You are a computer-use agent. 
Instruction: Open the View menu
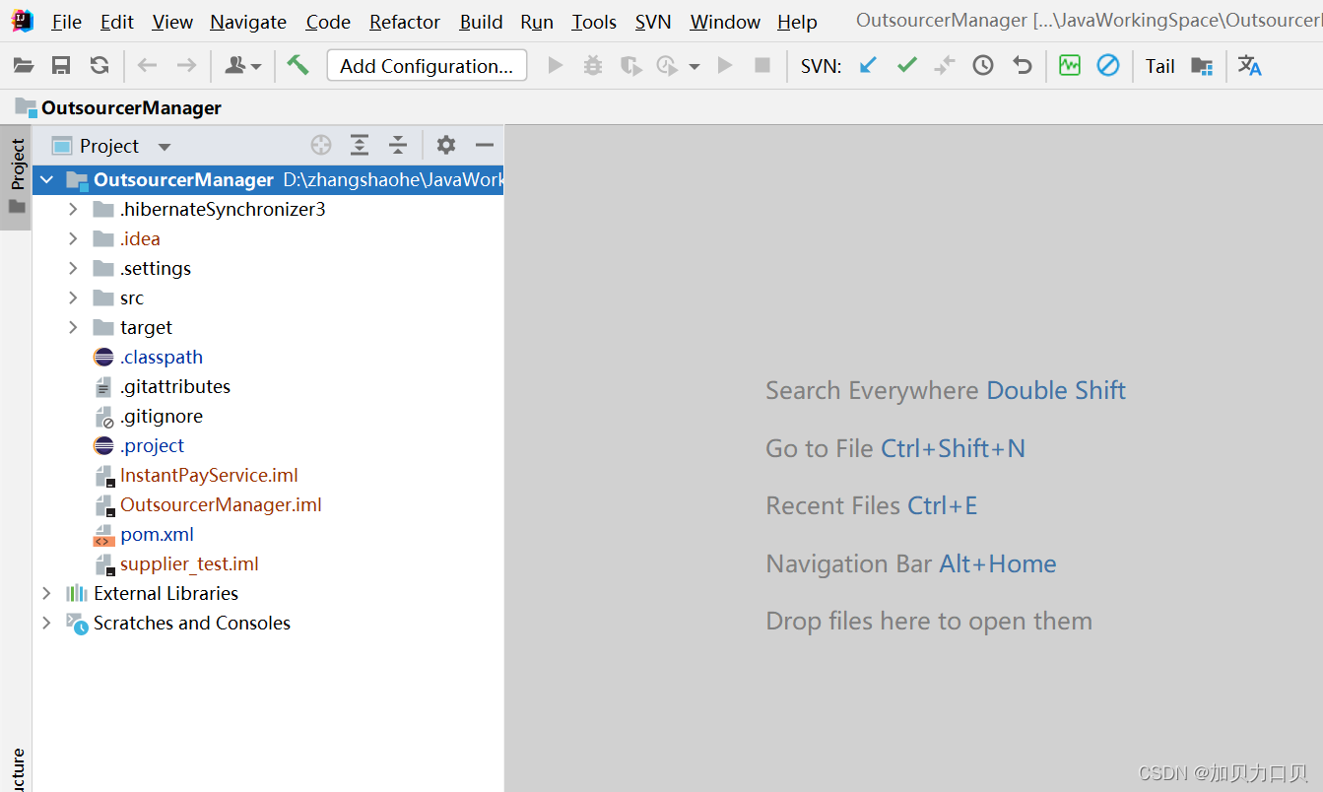(173, 22)
